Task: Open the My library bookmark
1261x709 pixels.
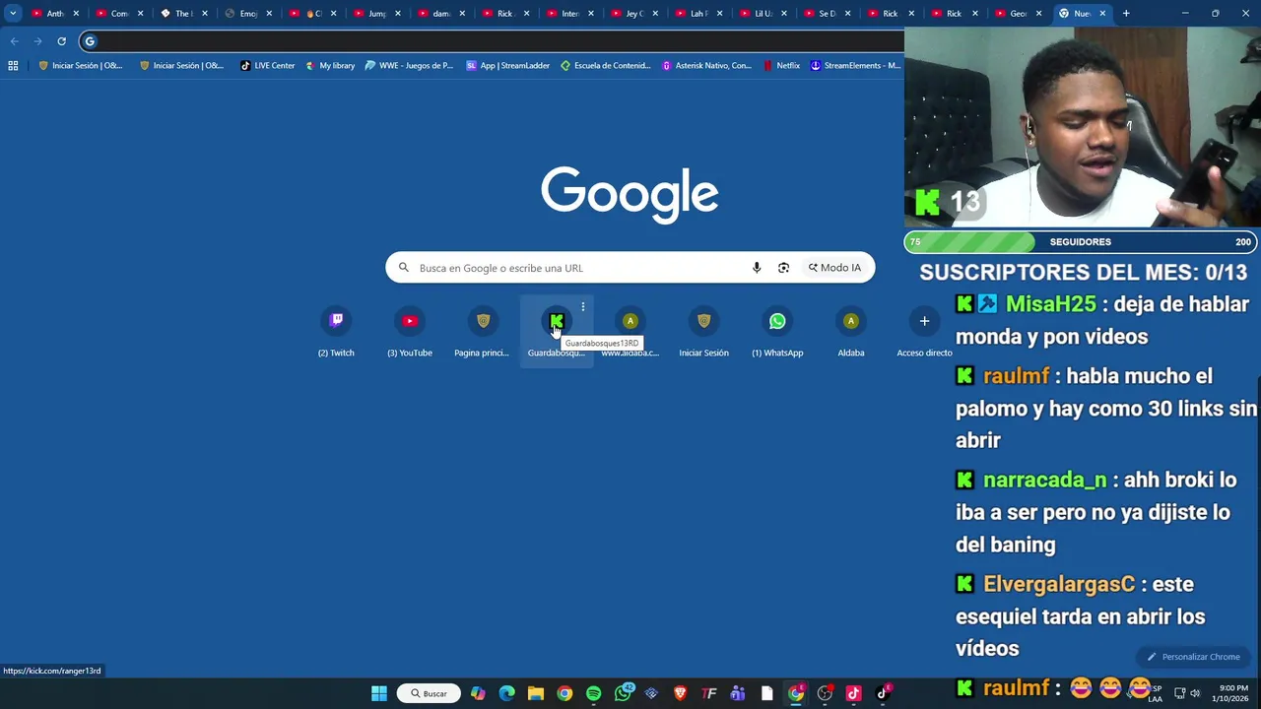Action: tap(329, 65)
